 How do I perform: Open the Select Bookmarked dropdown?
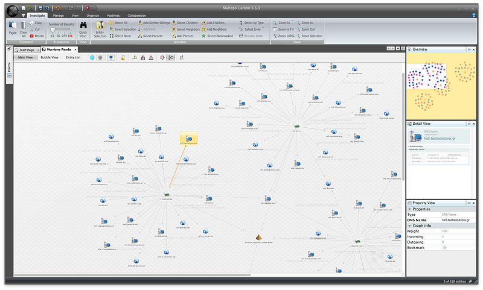point(219,36)
